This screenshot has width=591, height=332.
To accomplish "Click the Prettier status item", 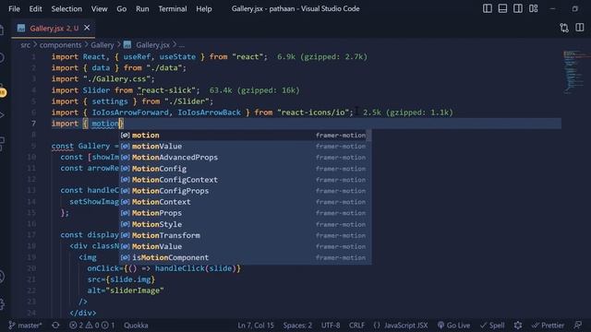I will 548,326.
